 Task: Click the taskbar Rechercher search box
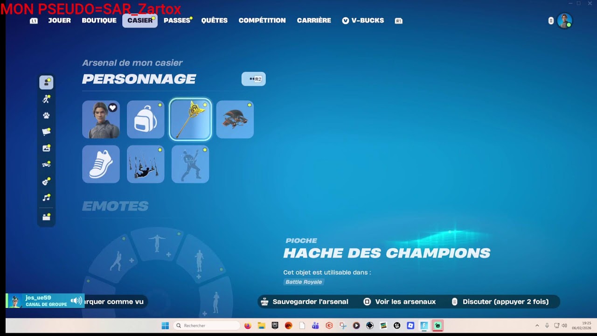click(x=207, y=326)
